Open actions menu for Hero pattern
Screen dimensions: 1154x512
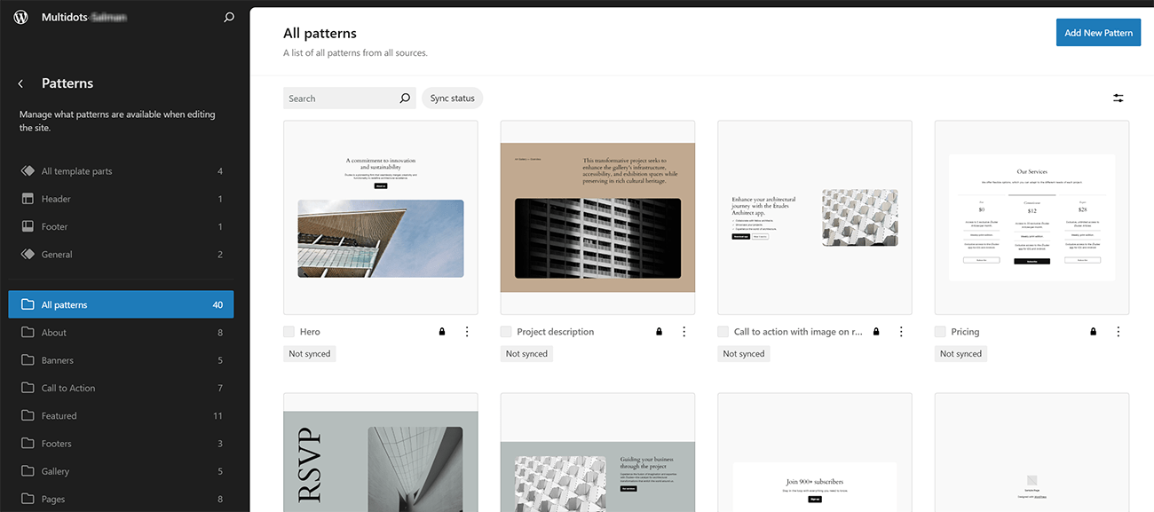[x=467, y=332]
